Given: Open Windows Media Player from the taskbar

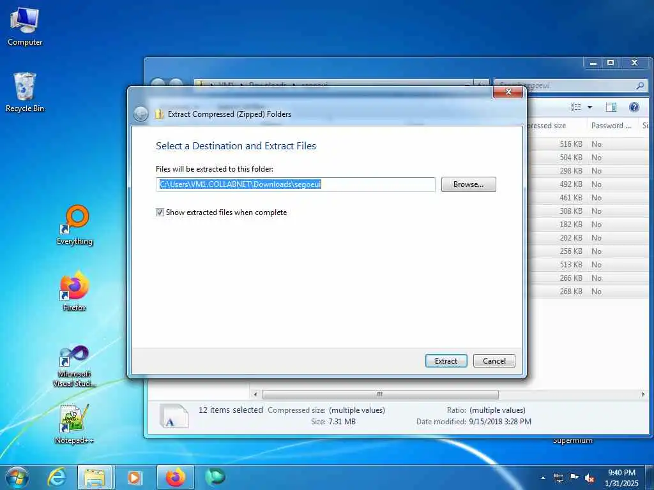Looking at the screenshot, I should tap(134, 477).
